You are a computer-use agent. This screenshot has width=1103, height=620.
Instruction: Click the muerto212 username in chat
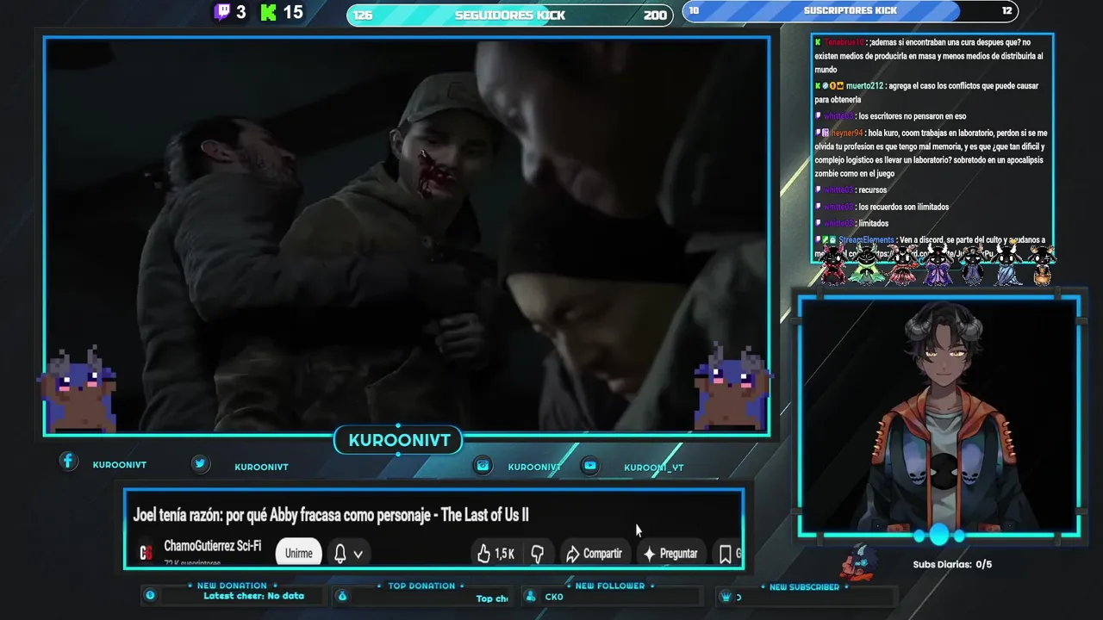[x=864, y=86]
